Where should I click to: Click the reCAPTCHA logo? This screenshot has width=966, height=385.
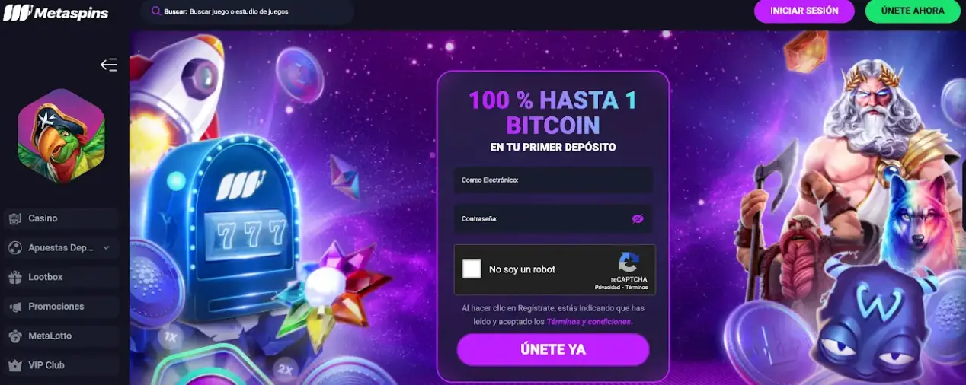coord(629,262)
